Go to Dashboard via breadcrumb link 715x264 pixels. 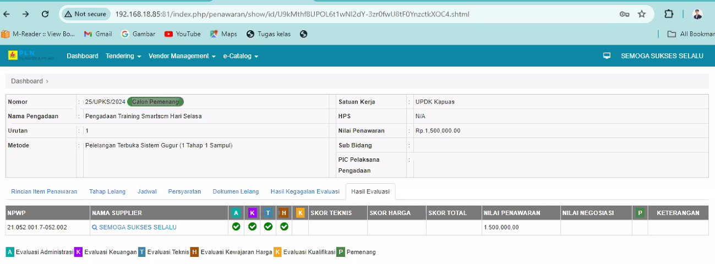tap(27, 81)
